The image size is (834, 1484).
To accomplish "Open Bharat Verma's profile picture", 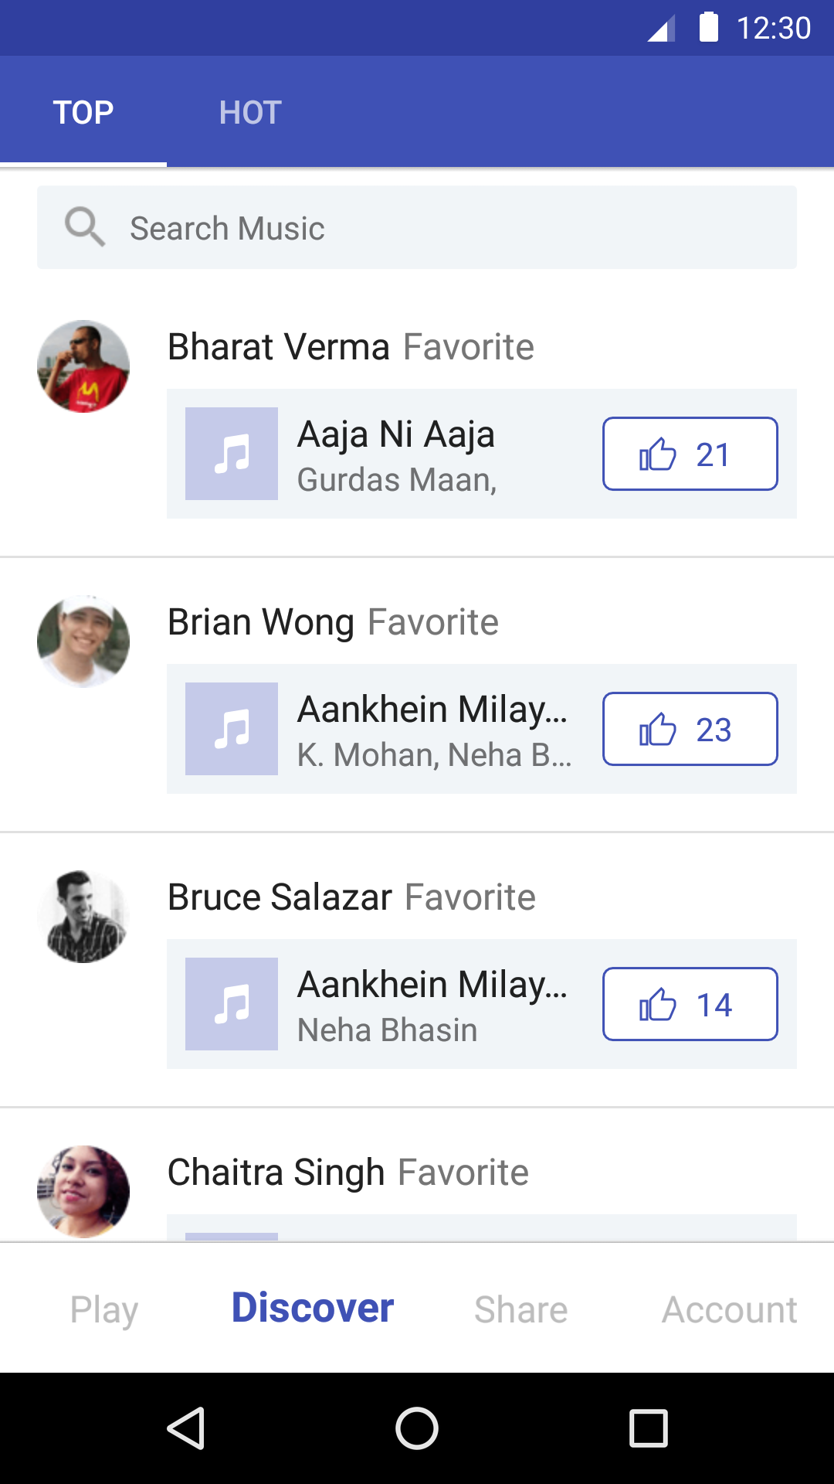I will 83,366.
